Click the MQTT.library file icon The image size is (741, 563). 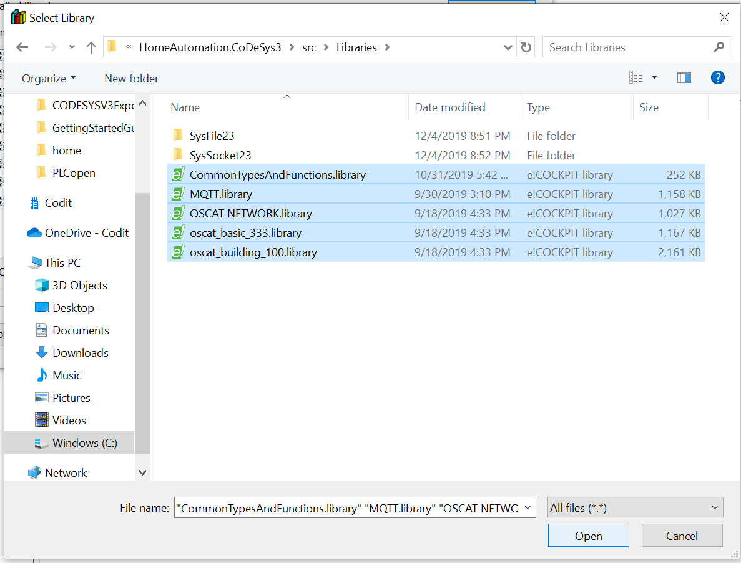178,194
